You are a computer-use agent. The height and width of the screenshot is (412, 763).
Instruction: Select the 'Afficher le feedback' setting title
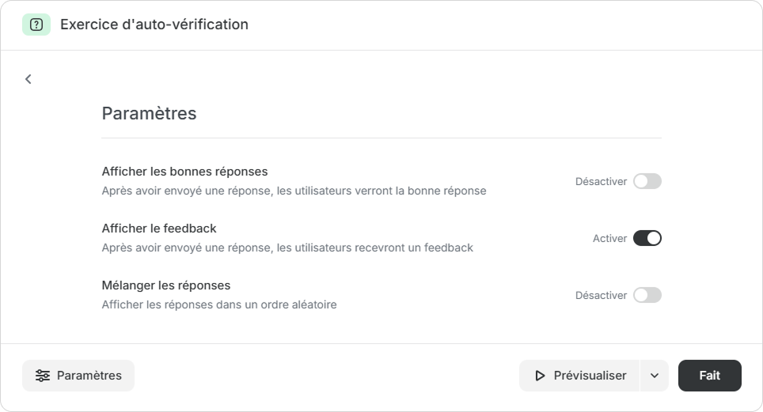[159, 229]
